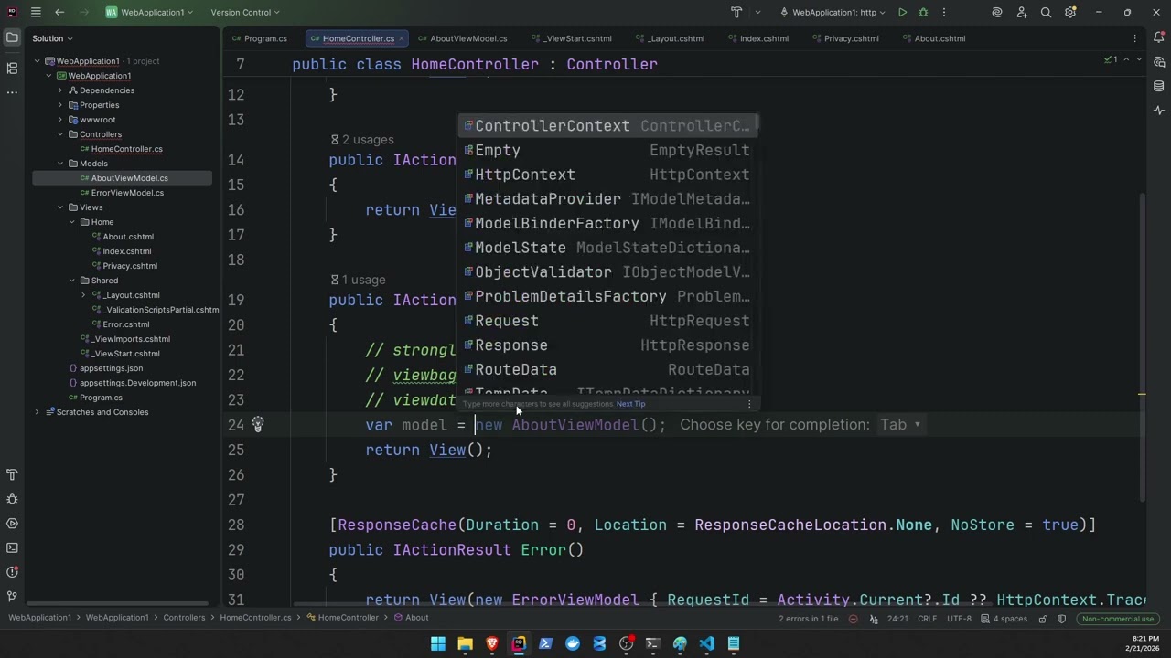Screen dimensions: 1171x658
Task: Switch to the _ViewStart.cshtml tab
Action: tap(571, 38)
